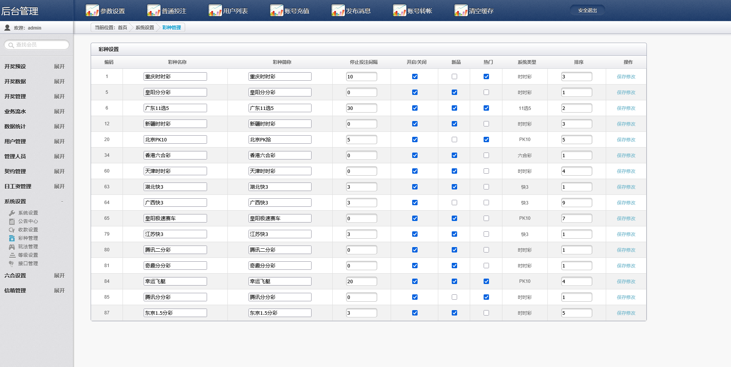Click the 普通投注 chart icon
Viewport: 731px width, 367px height.
[x=154, y=10]
